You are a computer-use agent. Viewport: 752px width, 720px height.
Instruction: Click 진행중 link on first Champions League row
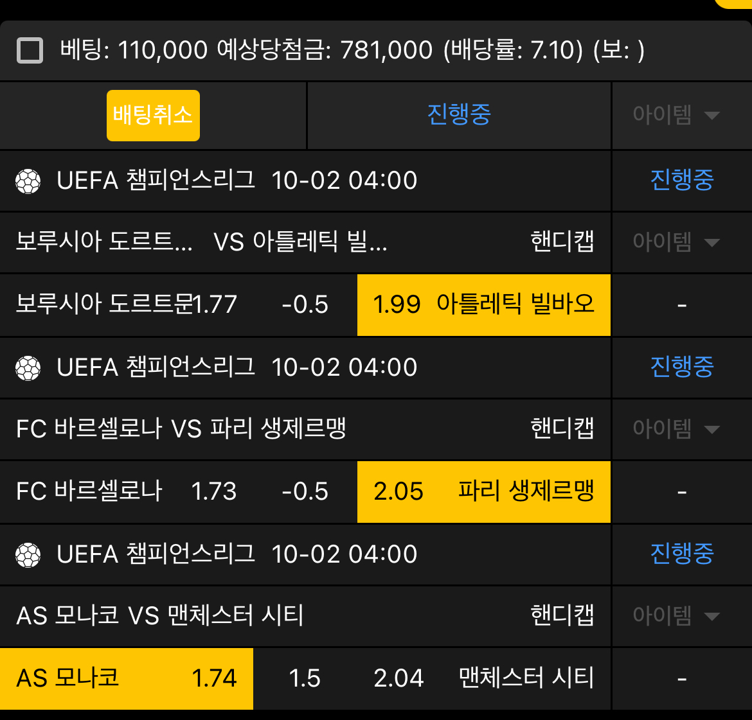(x=682, y=180)
